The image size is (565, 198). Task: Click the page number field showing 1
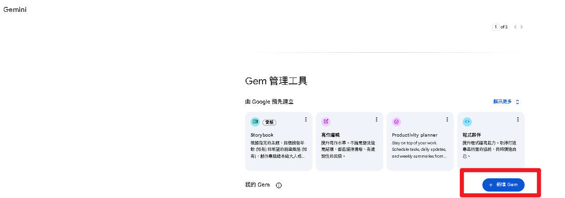[496, 27]
